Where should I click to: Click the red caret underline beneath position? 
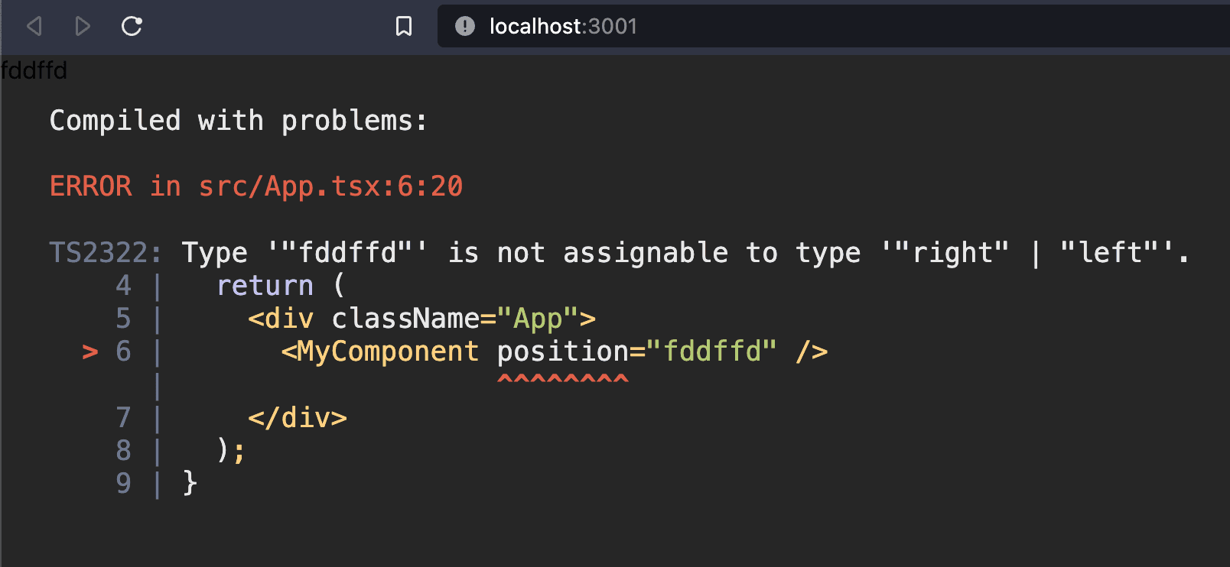pos(563,379)
